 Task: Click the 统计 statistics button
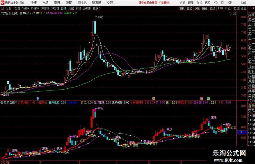205,8
